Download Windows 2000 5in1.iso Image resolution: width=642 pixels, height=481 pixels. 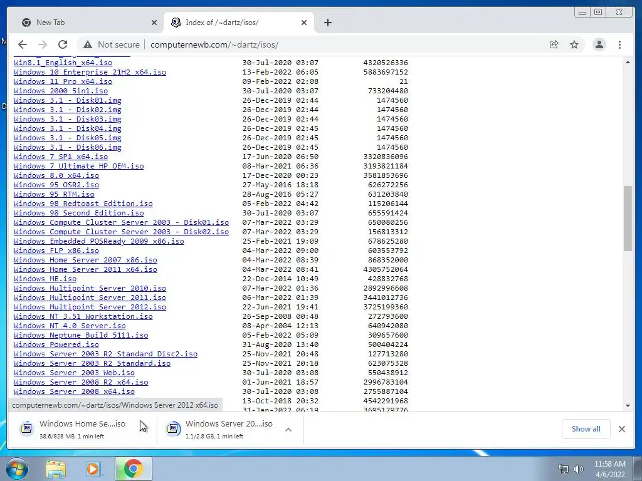[x=61, y=91]
